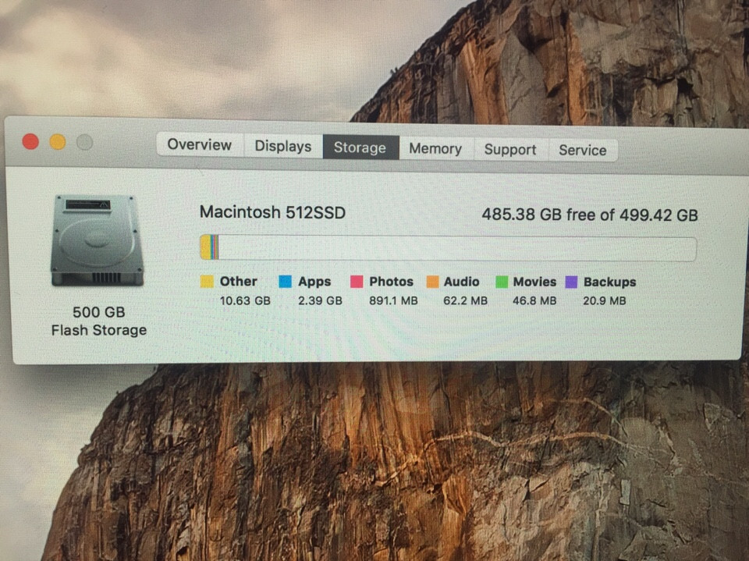Open the Support tab
The width and height of the screenshot is (749, 561).
[510, 150]
